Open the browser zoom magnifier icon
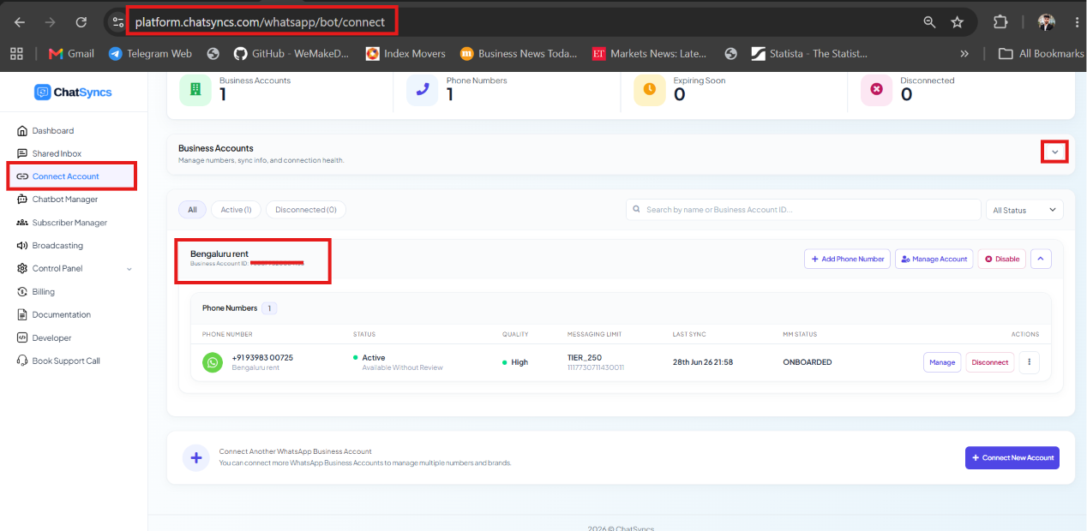The image size is (1087, 531). [929, 22]
